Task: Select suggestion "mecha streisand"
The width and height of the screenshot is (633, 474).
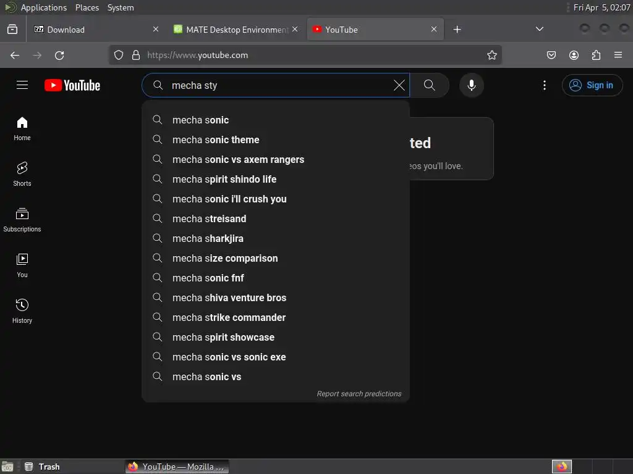Action: tap(276, 219)
